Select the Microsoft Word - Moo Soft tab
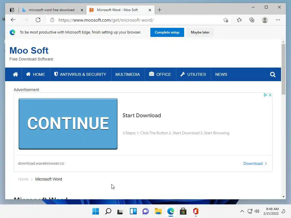Viewport: 291px width, 218px height. click(x=120, y=10)
